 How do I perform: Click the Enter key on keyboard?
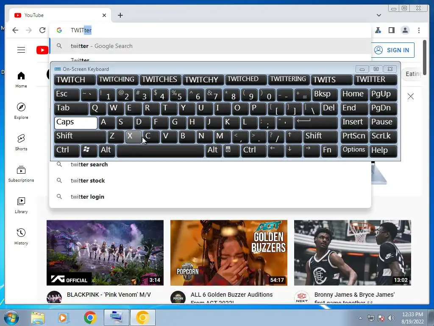coord(316,123)
